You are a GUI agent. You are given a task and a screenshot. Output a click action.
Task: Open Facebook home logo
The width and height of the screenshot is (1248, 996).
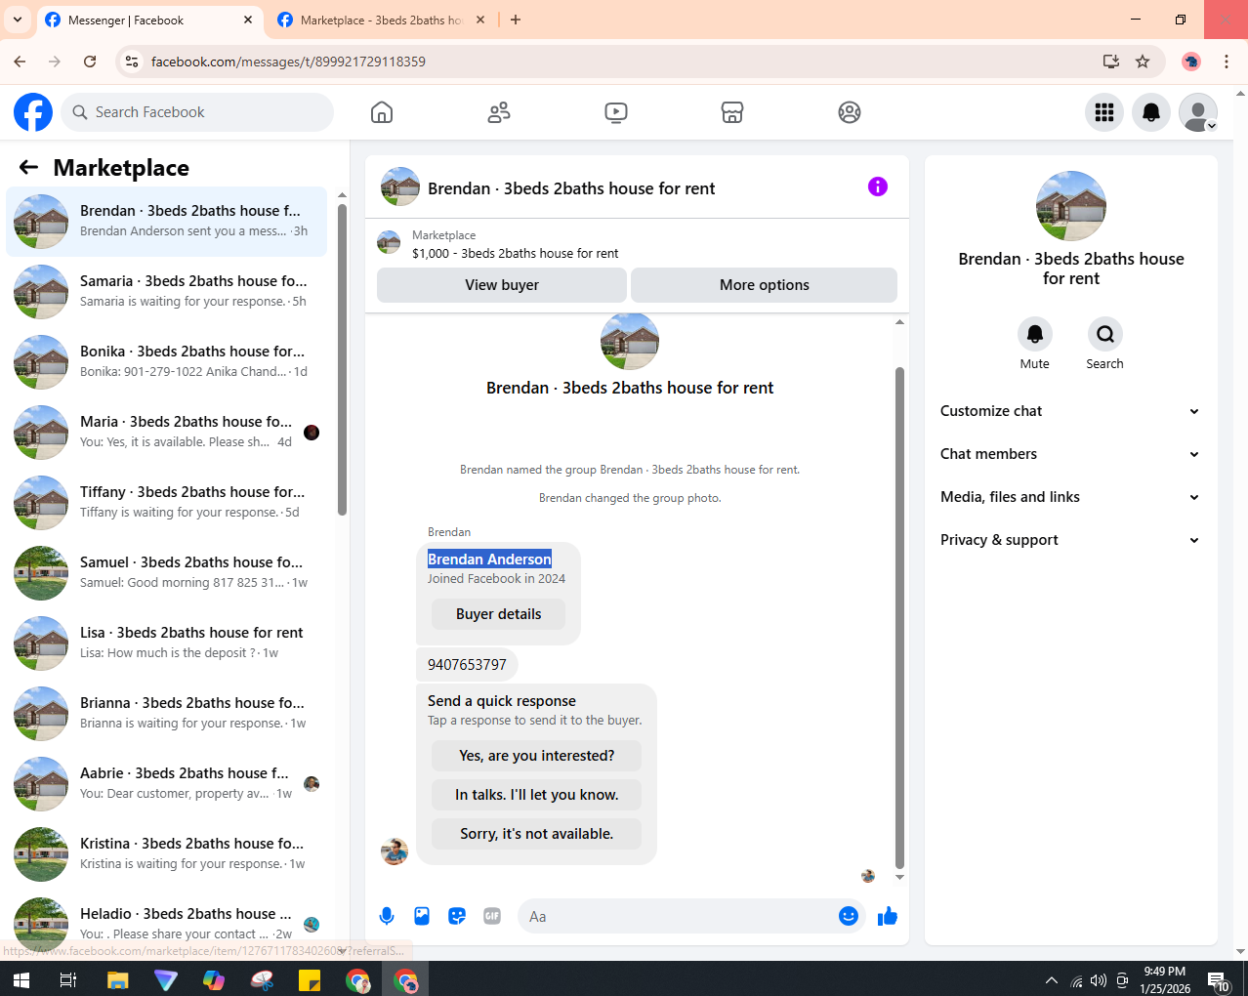(33, 112)
